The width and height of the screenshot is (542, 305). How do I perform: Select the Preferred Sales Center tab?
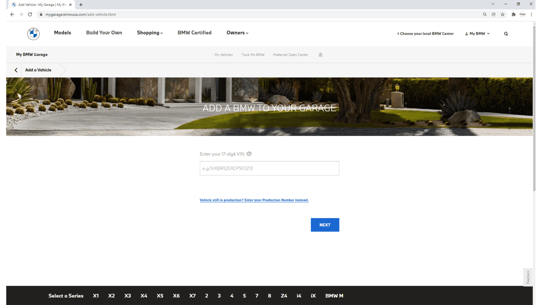290,54
